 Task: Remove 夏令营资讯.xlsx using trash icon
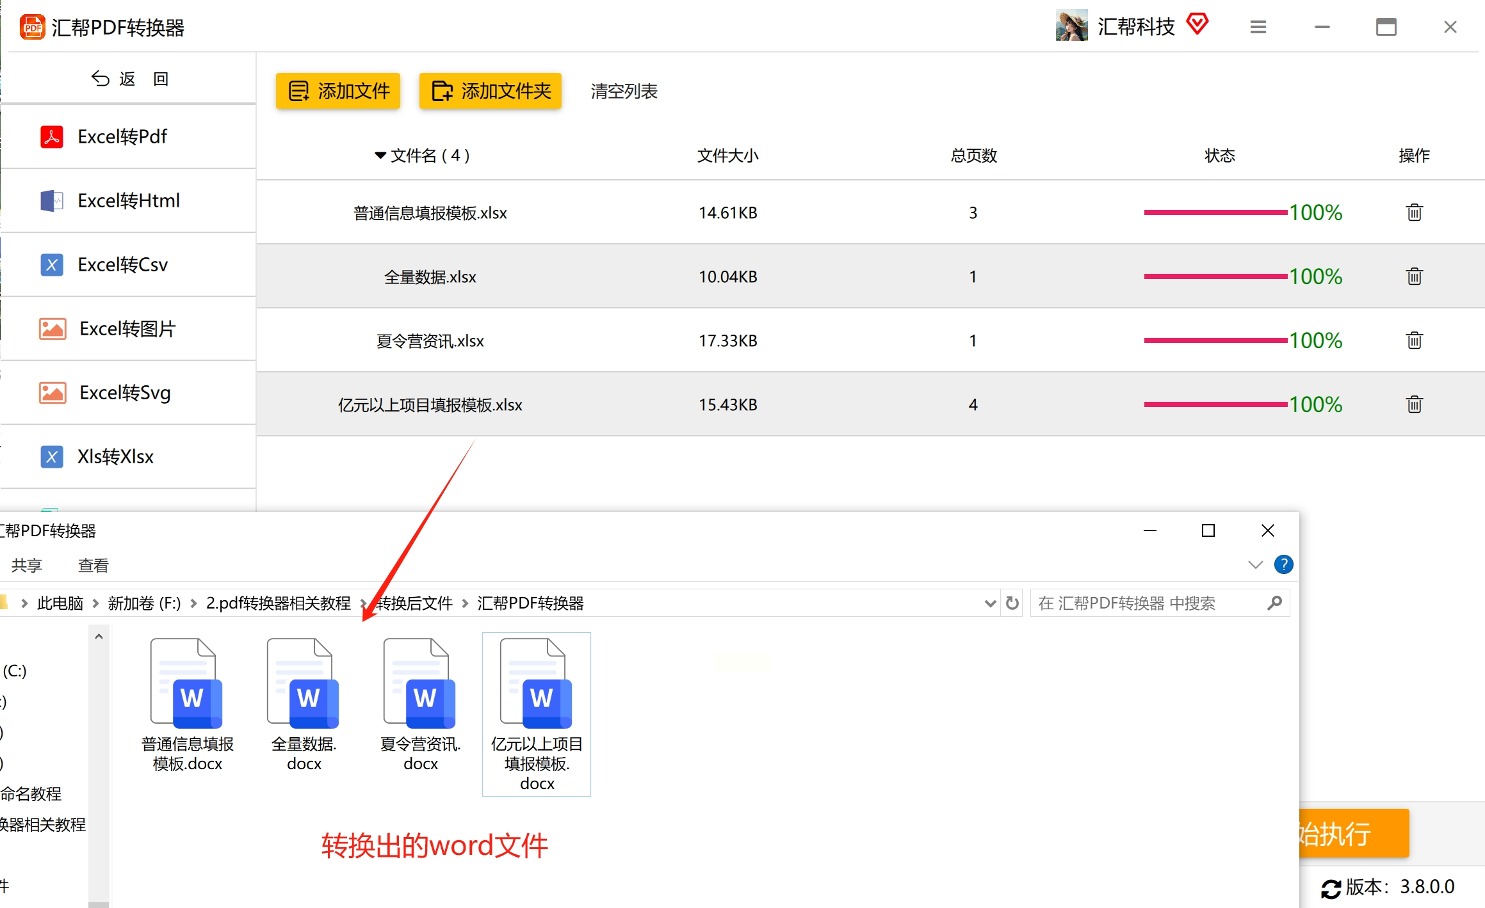pyautogui.click(x=1414, y=340)
